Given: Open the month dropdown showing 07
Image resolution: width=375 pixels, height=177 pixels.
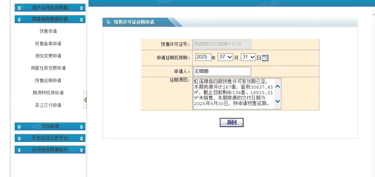Looking at the screenshot, I should (225, 57).
